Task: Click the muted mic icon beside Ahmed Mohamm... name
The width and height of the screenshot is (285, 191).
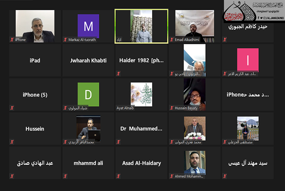Action: click(x=172, y=176)
